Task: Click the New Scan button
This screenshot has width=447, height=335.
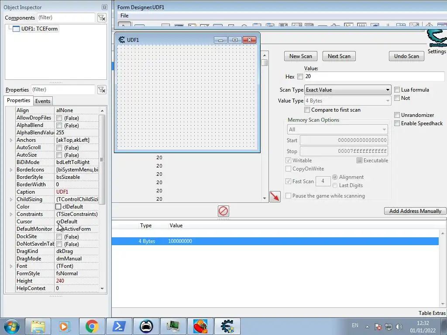Action: click(x=301, y=56)
